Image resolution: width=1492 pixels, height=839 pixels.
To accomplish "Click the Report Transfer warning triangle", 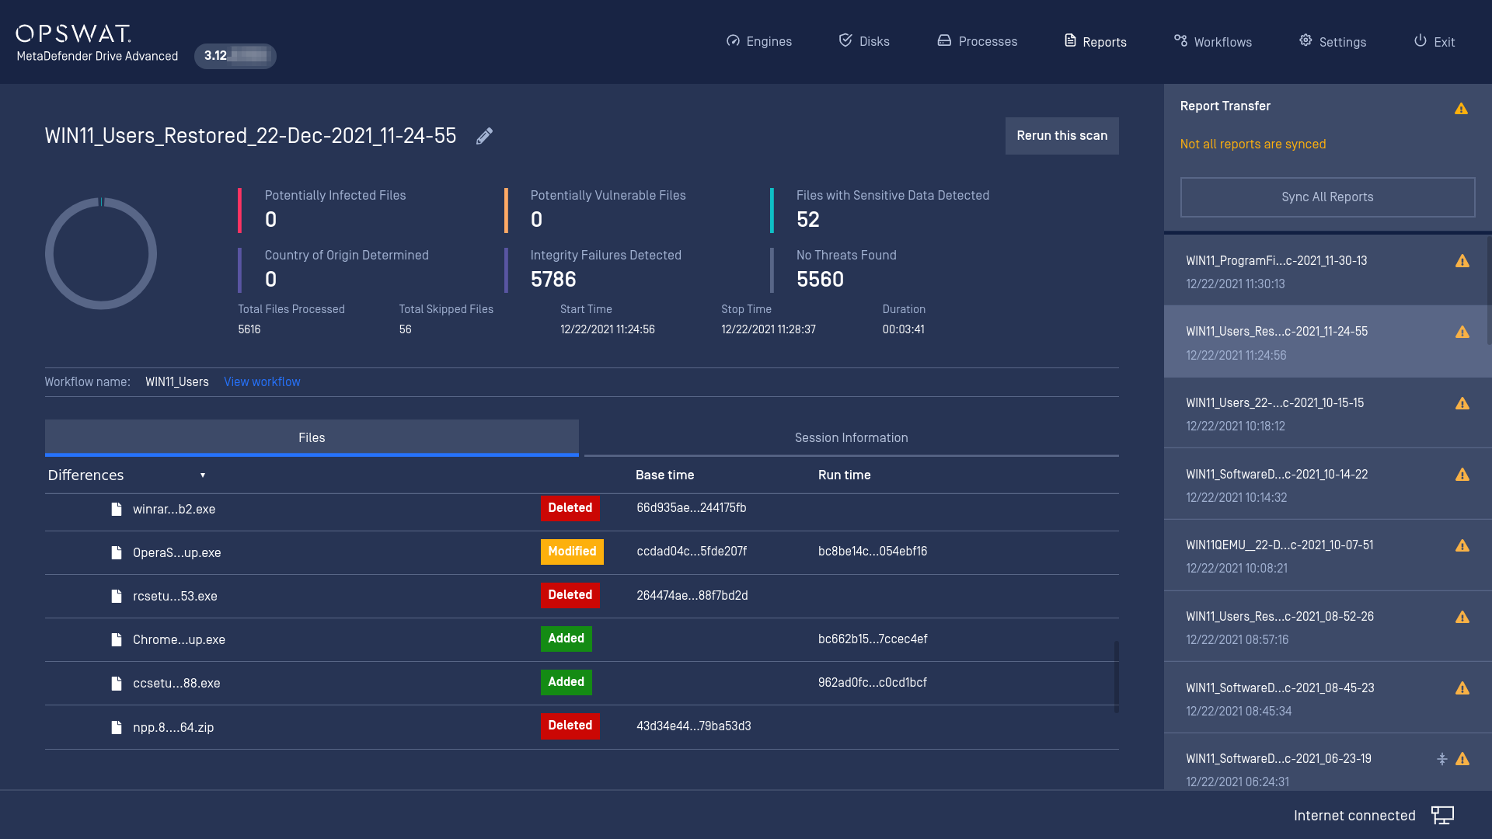I will coord(1461,109).
